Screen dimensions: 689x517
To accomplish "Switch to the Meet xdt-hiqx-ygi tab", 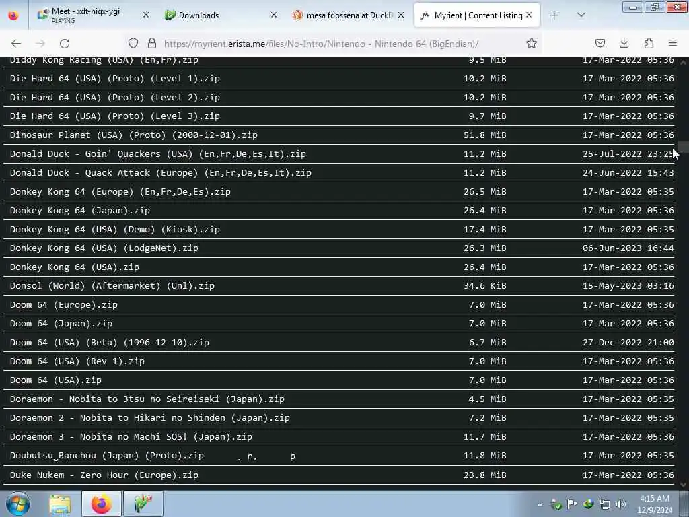I will 92,15.
